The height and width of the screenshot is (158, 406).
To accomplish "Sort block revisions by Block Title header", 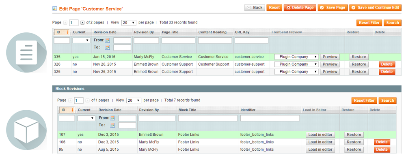I will click(x=187, y=110).
